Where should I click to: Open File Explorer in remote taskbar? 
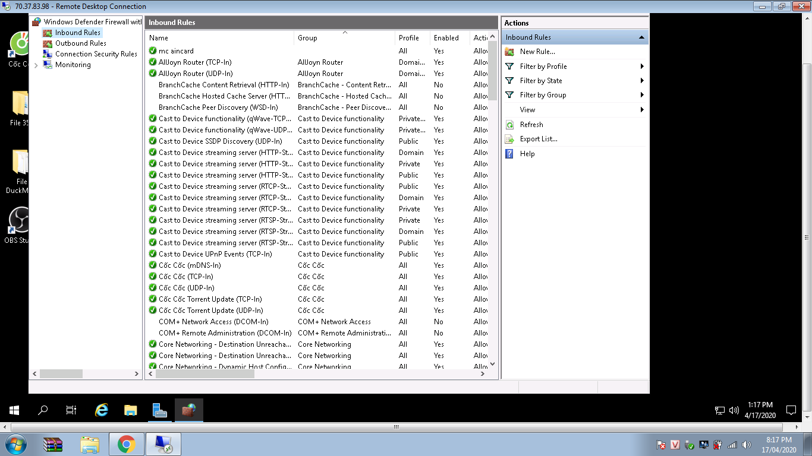pos(131,410)
